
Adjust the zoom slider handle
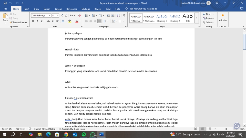click(226, 129)
